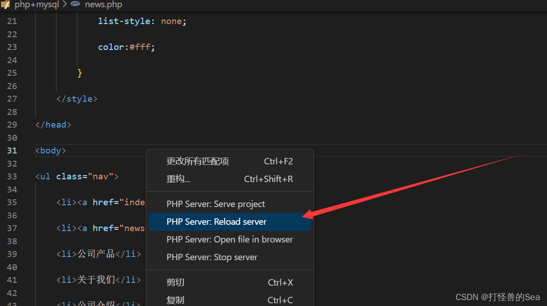Click the PHP elephant icon in the breadcrumb
Image resolution: width=547 pixels, height=306 pixels.
pos(75,5)
